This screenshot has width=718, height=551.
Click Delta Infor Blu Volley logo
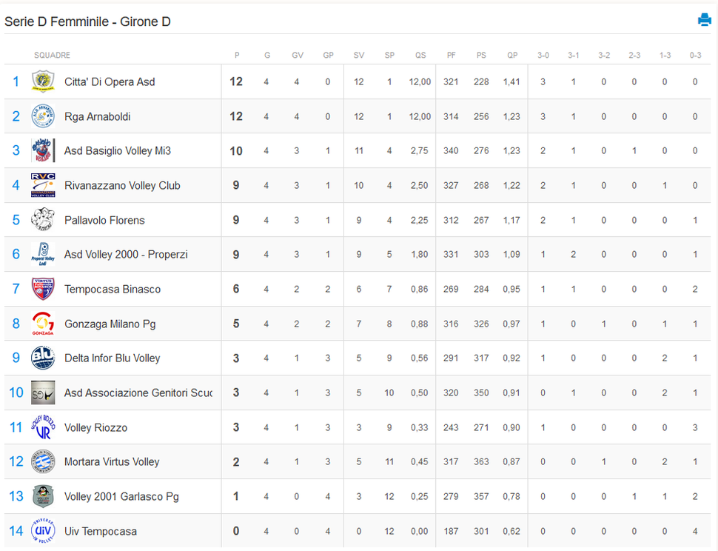[x=43, y=358]
